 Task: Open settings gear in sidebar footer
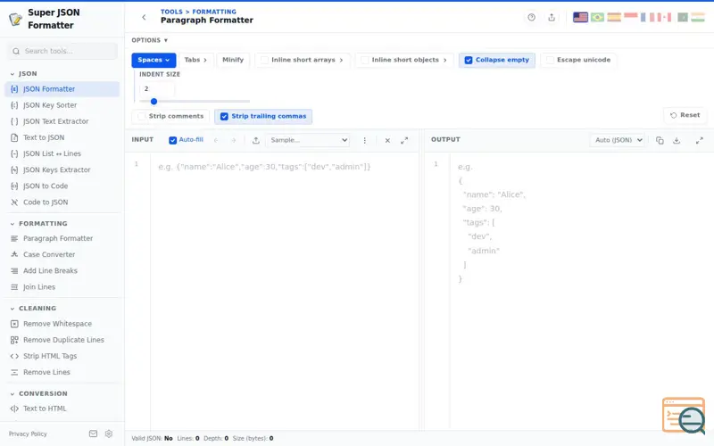tap(108, 434)
